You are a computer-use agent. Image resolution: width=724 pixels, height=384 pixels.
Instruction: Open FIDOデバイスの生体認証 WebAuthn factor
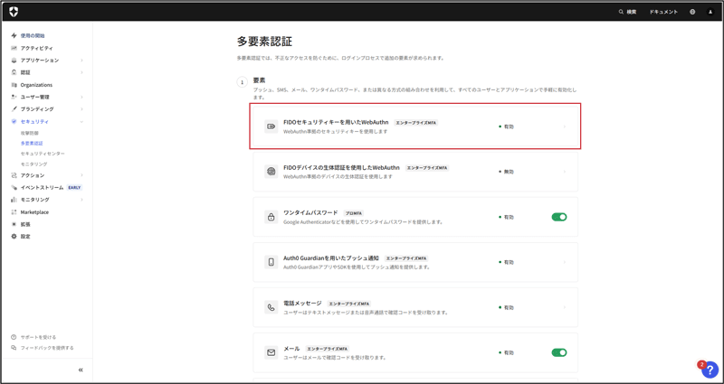(342, 168)
